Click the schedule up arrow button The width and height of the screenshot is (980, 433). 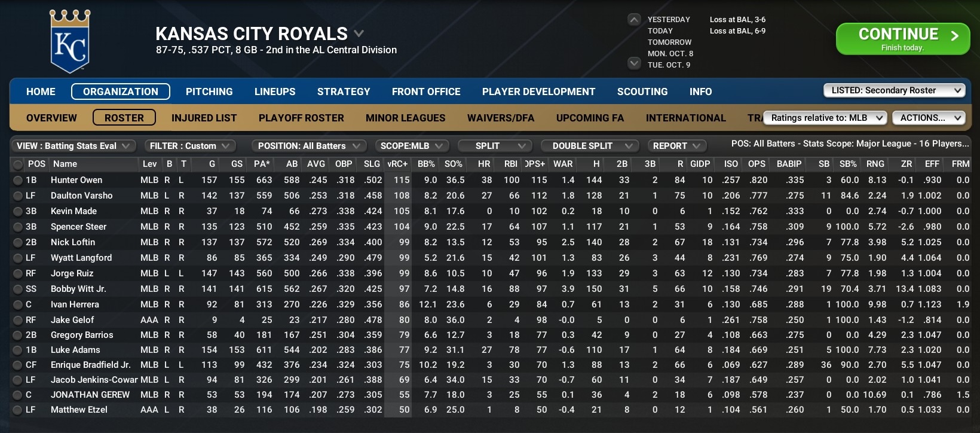(x=634, y=20)
